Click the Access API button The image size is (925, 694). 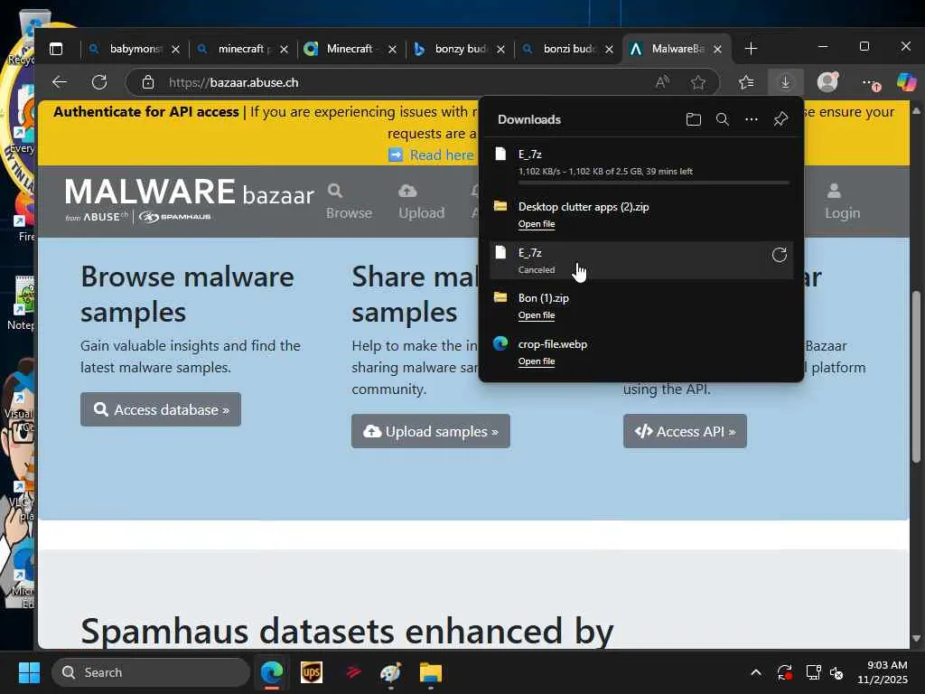point(685,431)
